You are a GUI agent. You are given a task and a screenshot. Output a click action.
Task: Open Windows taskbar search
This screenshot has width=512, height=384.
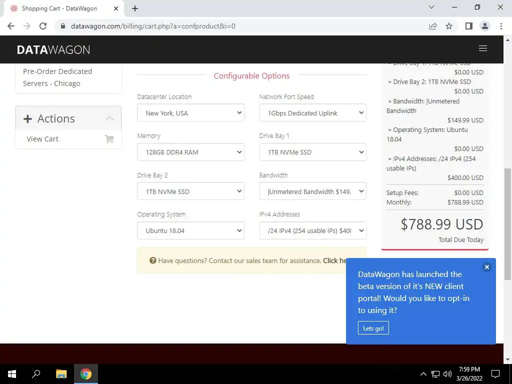(x=36, y=374)
